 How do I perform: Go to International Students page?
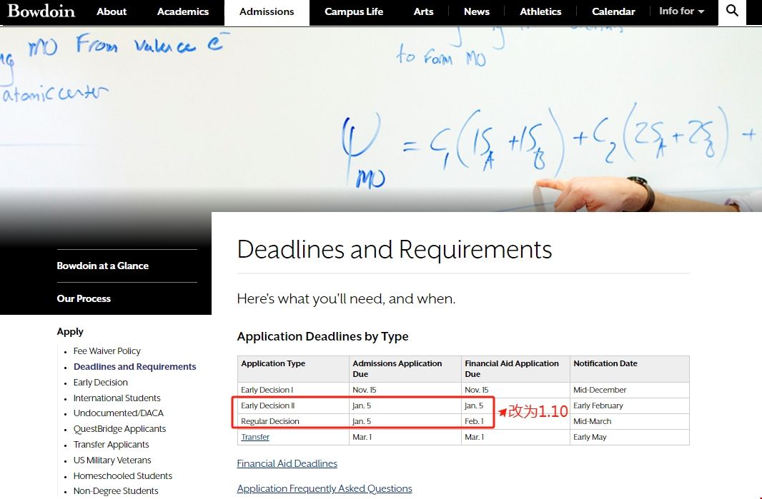point(117,398)
